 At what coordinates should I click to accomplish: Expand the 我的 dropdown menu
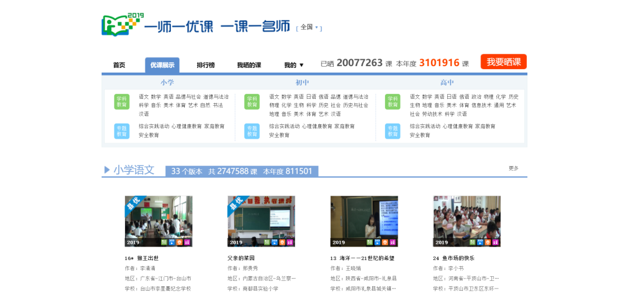click(x=294, y=65)
